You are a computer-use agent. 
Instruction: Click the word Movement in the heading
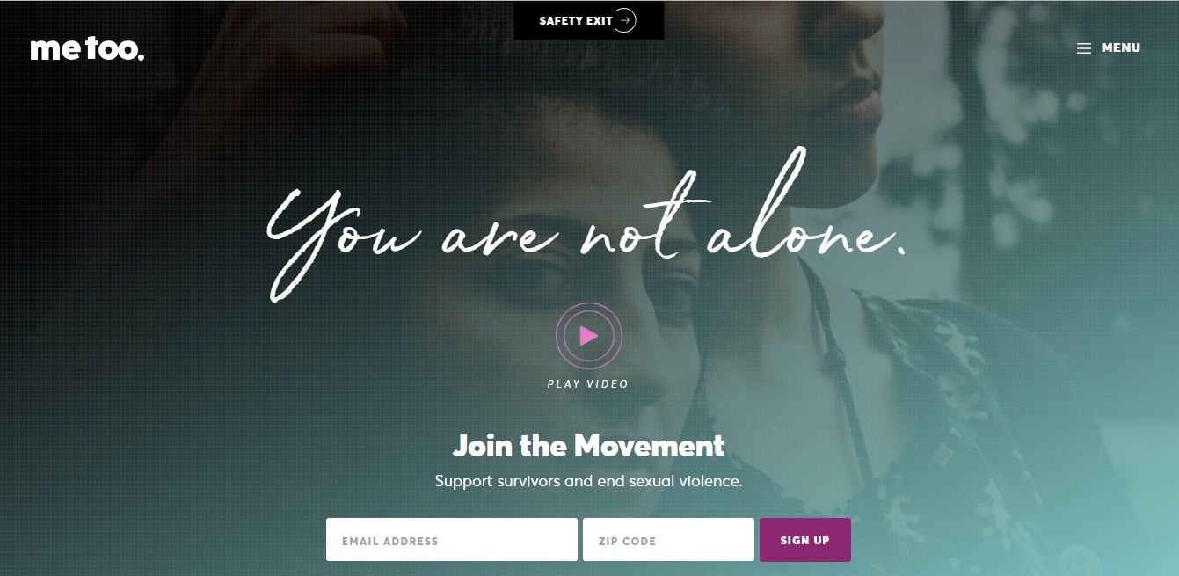click(651, 446)
